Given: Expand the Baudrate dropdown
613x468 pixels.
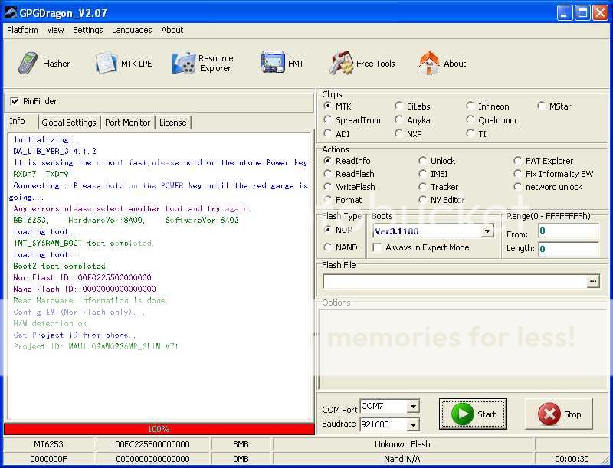Looking at the screenshot, I should pyautogui.click(x=413, y=424).
